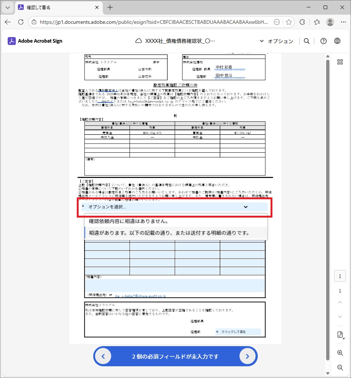
Task: Go to the next required field arrow
Action: [x=248, y=356]
